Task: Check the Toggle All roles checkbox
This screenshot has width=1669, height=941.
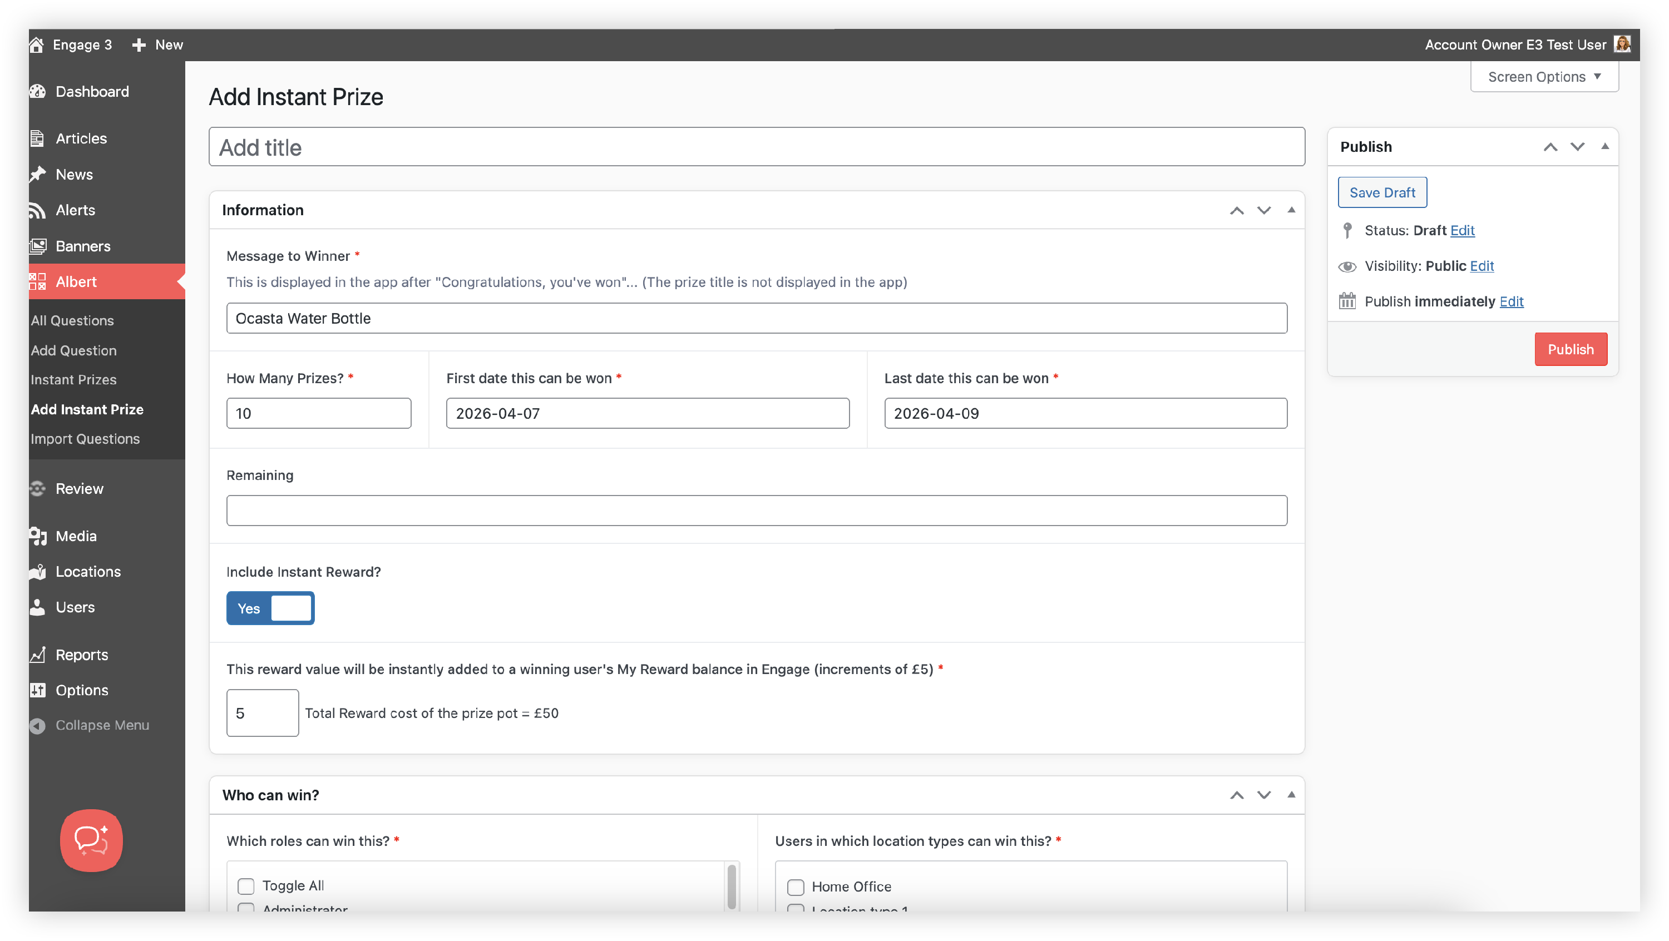Action: (246, 885)
